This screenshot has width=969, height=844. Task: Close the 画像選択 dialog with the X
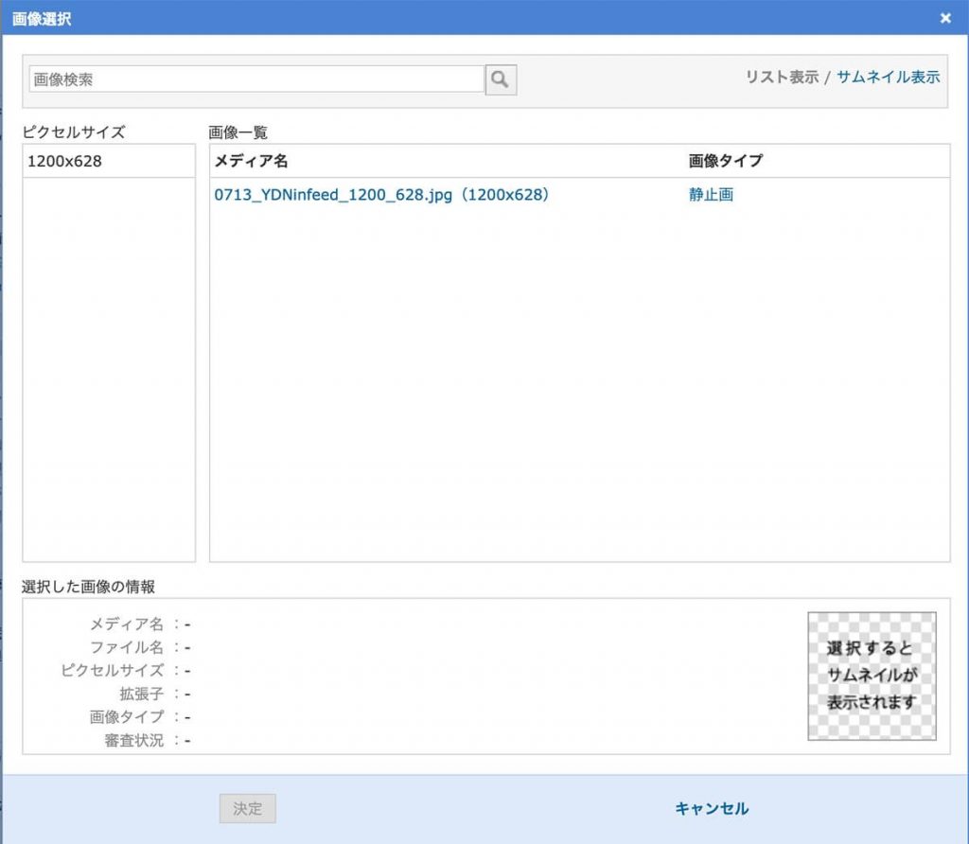tap(945, 19)
